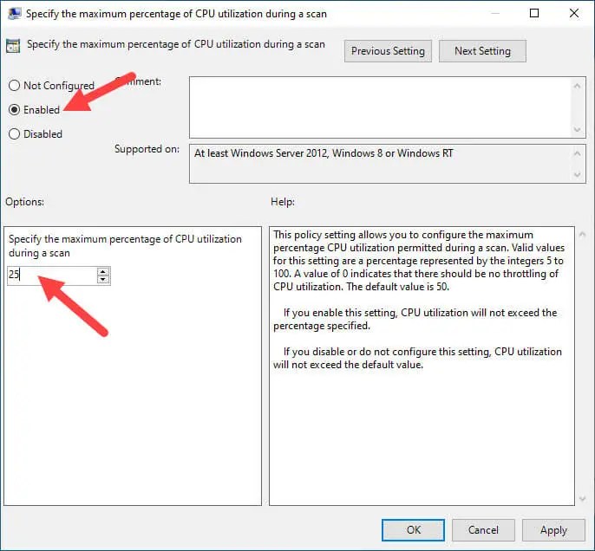Apply the policy changes
Viewport: 595px width, 551px height.
click(x=553, y=530)
